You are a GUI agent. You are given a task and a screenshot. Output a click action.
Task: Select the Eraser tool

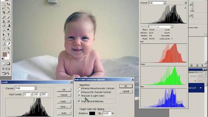4,25
